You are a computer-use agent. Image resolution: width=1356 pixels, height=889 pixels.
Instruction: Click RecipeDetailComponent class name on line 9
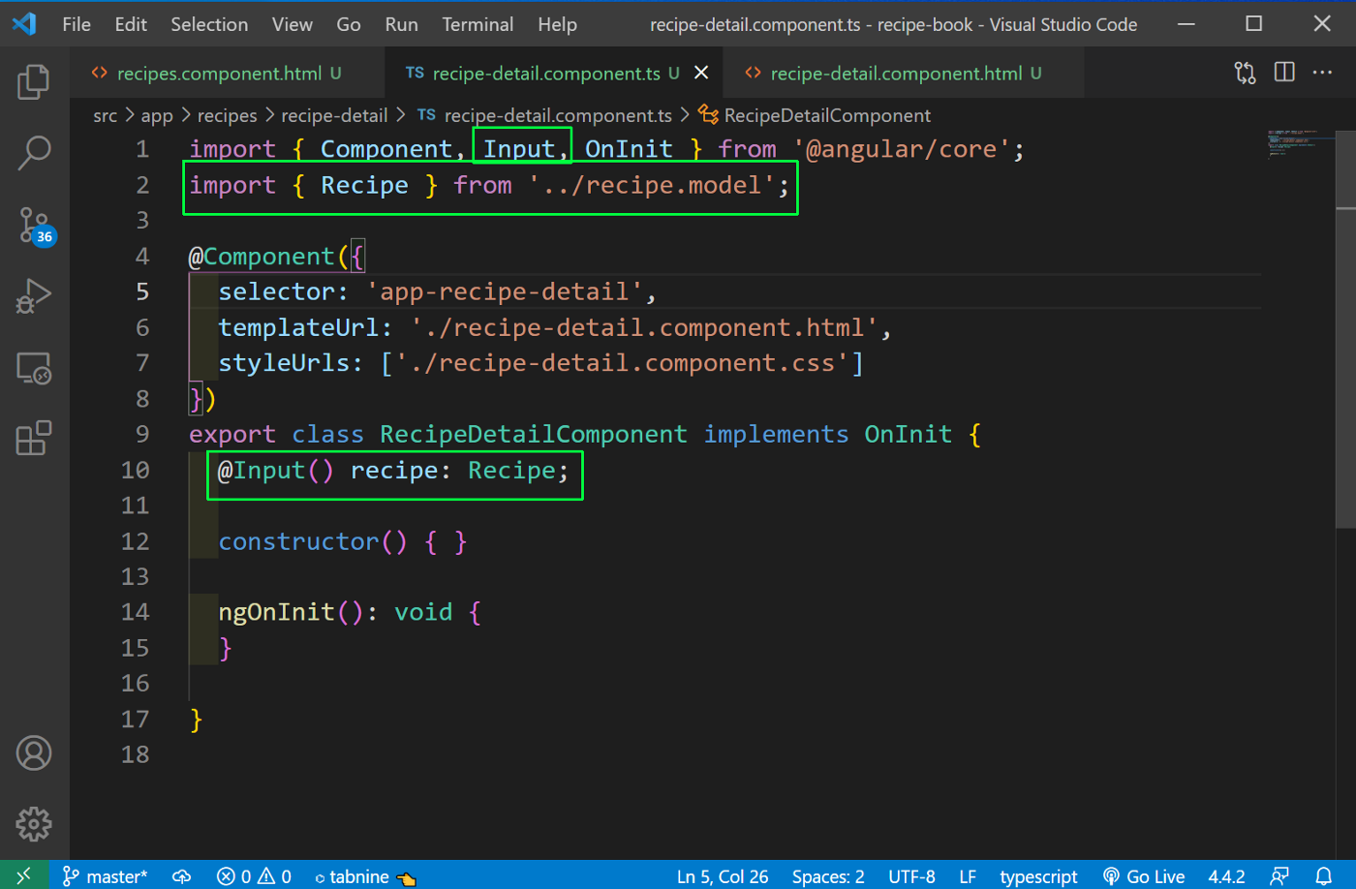[x=533, y=434]
